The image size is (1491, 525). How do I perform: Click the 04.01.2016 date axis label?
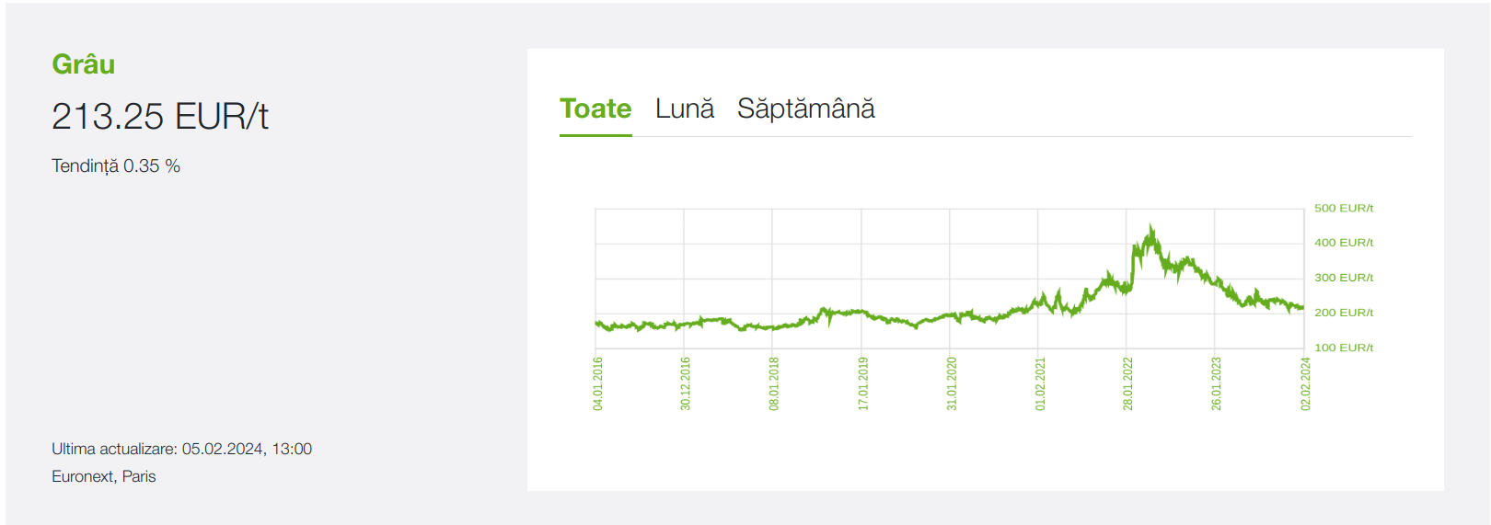click(x=598, y=383)
